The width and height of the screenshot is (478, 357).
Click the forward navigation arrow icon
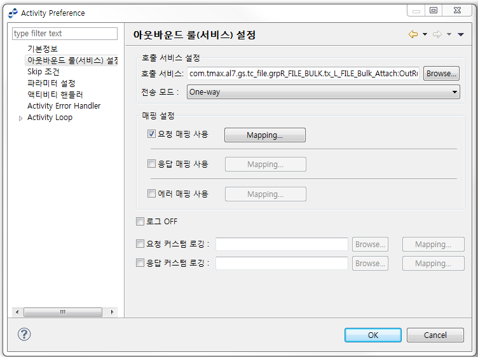[x=437, y=35]
